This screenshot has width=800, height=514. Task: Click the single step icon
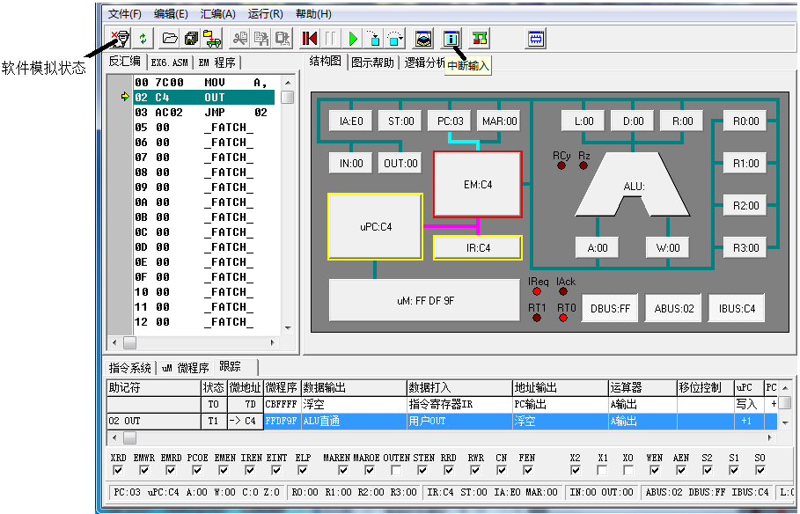373,38
